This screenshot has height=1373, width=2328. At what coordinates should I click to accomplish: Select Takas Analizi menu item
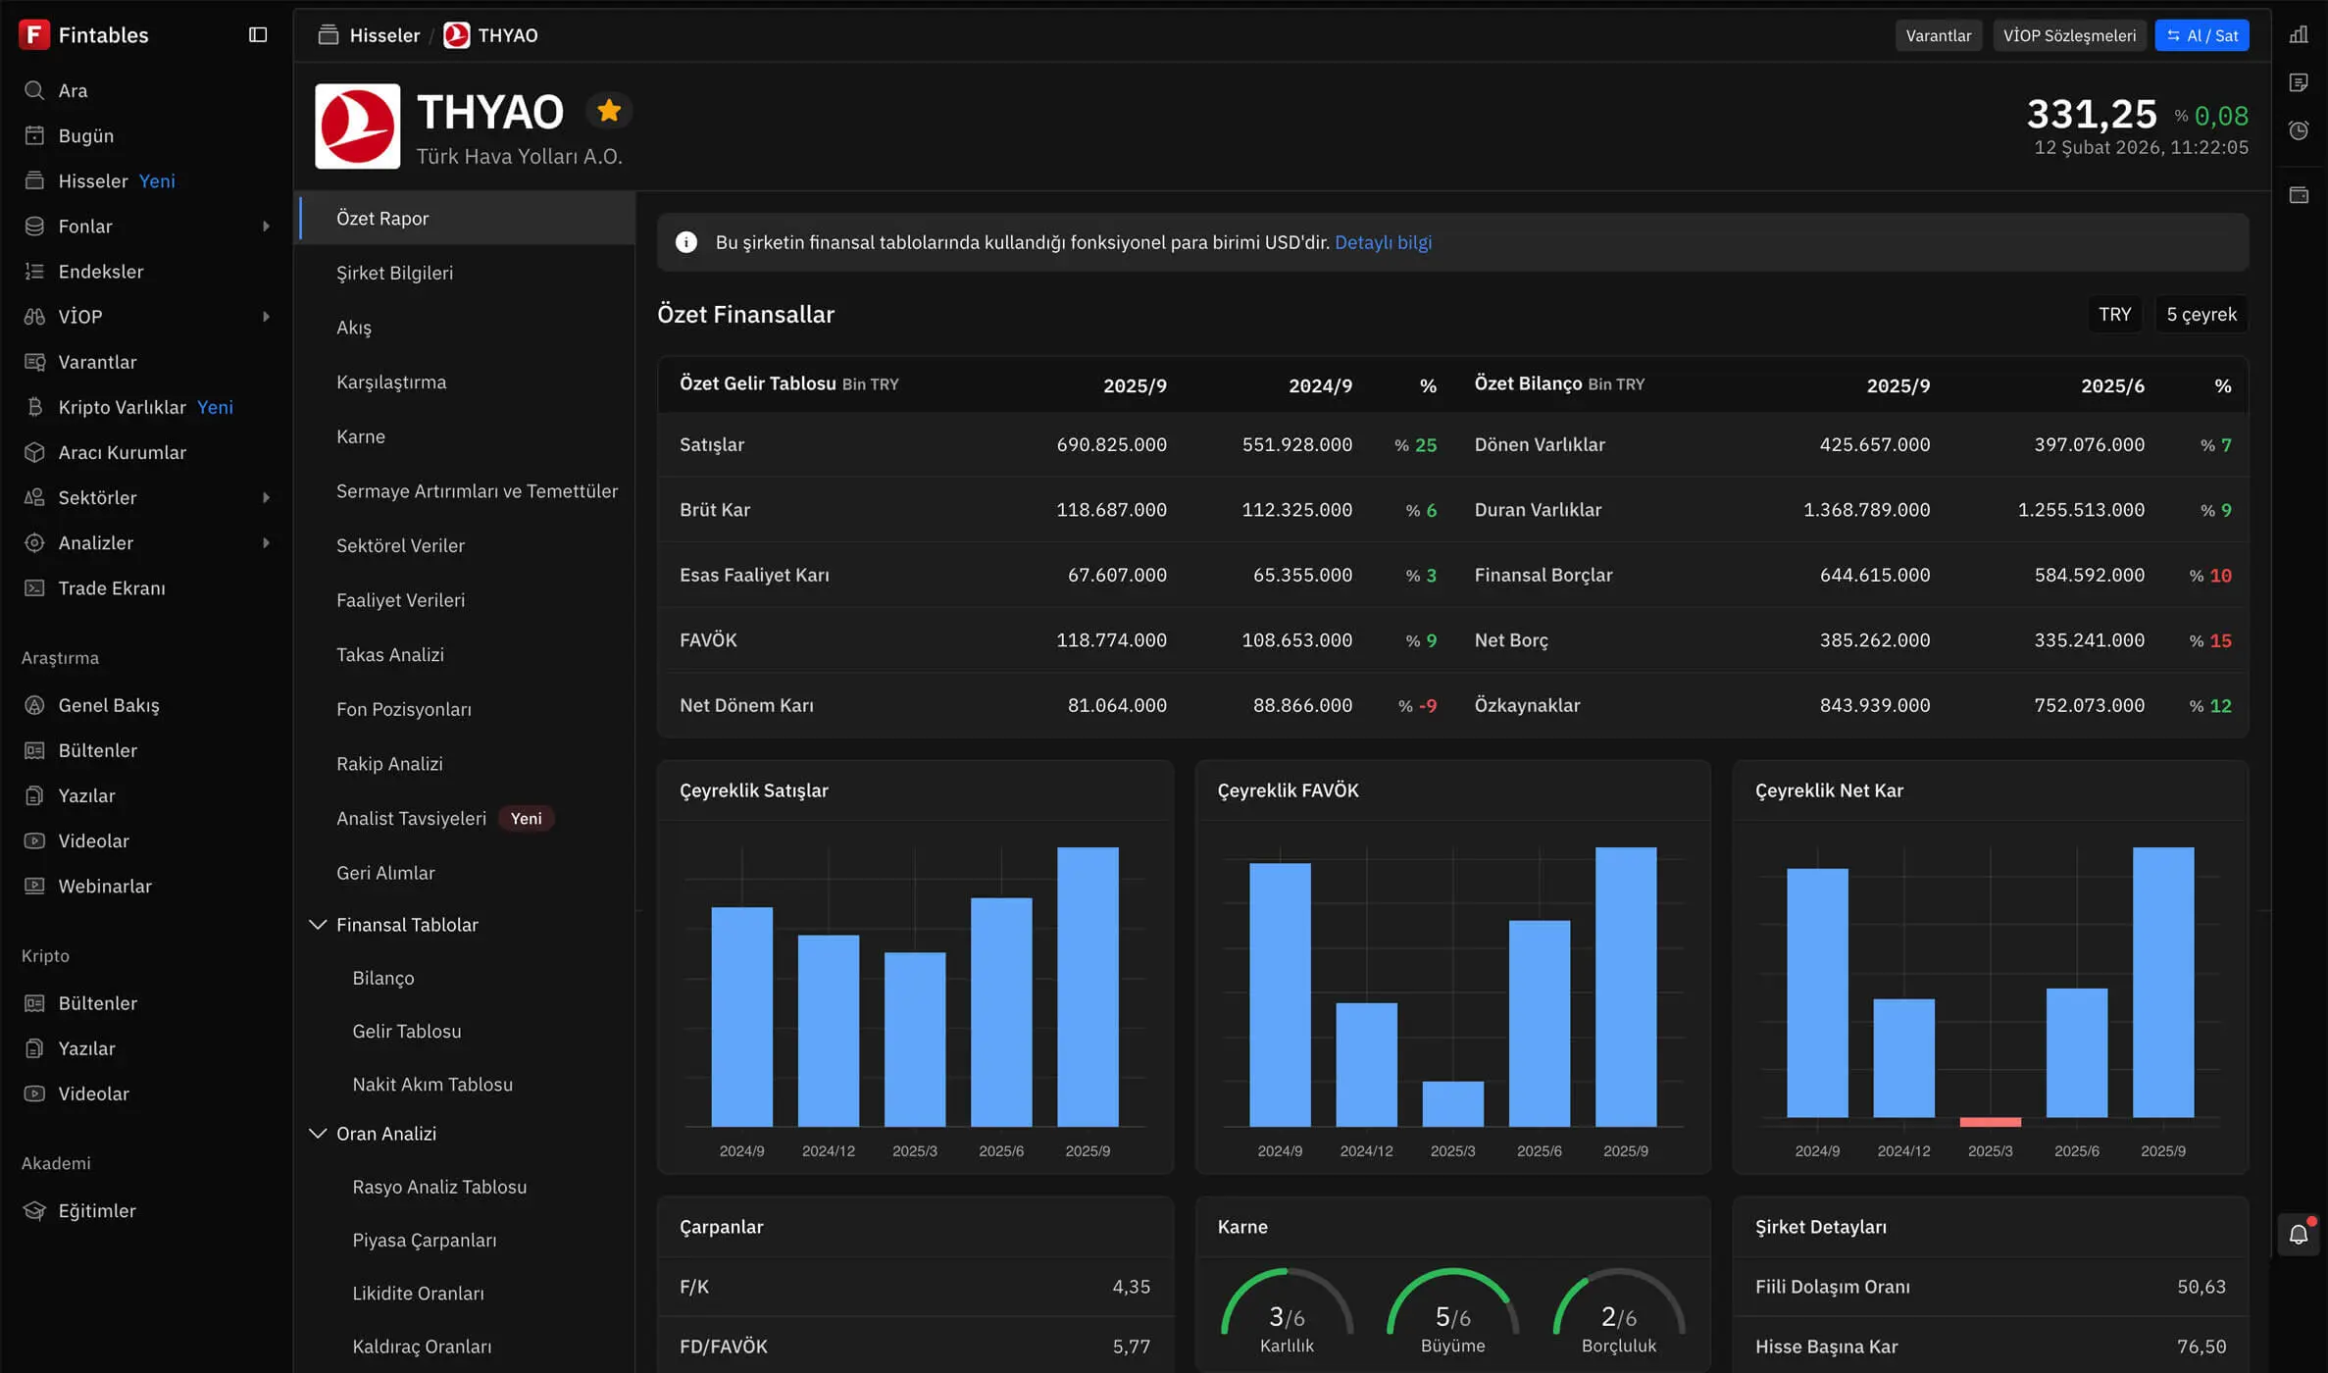(389, 654)
